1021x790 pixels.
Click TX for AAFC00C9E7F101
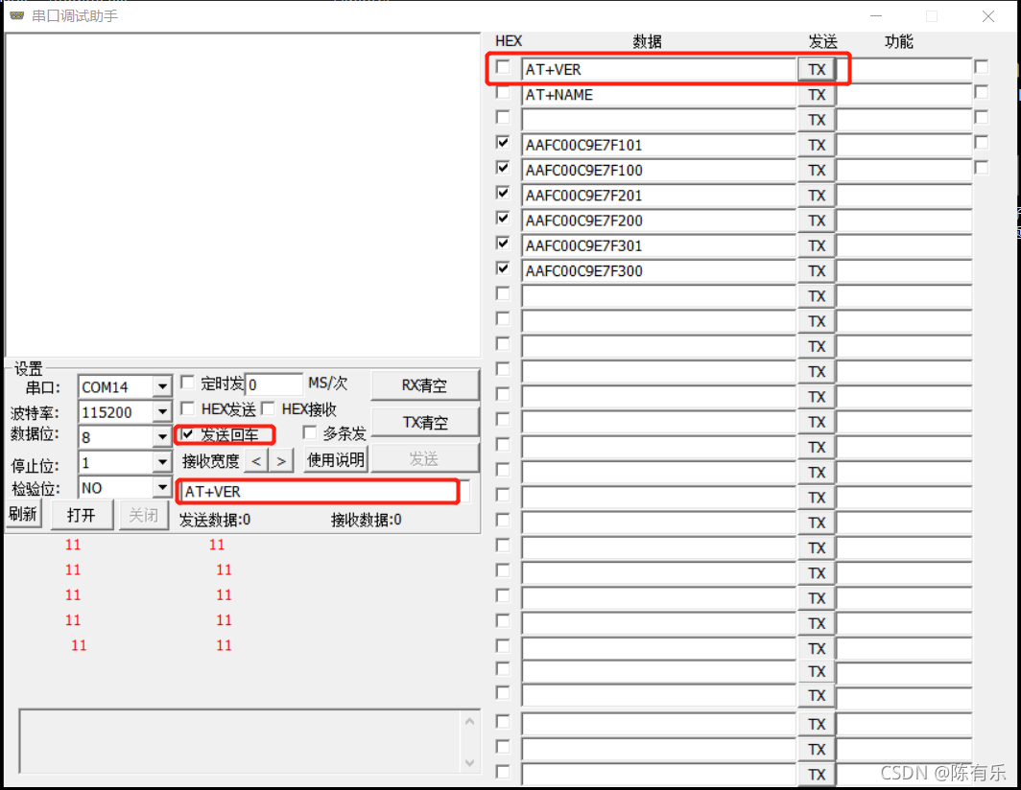[x=817, y=145]
